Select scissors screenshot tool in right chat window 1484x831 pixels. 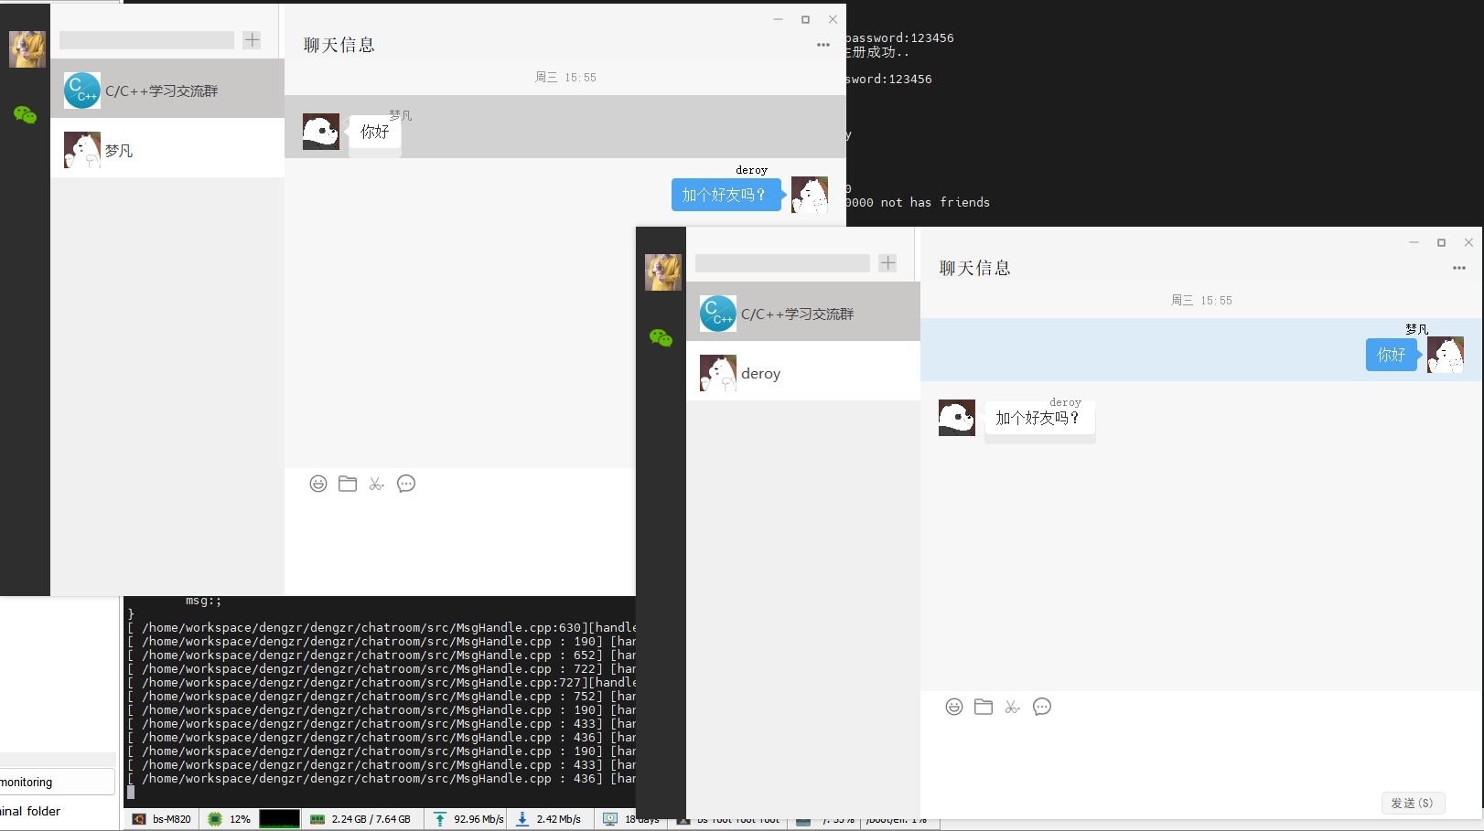pyautogui.click(x=1012, y=707)
